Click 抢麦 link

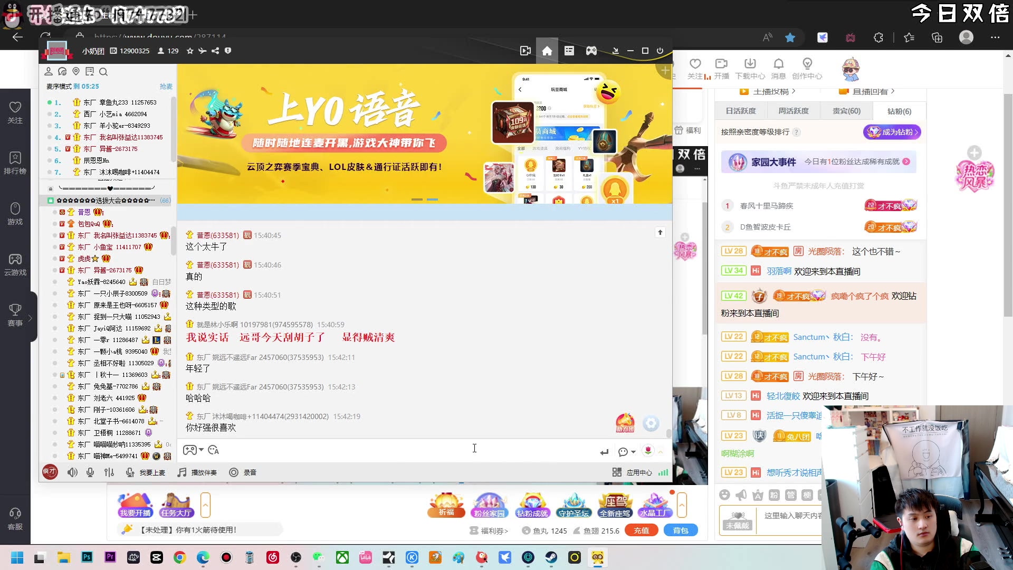point(166,87)
